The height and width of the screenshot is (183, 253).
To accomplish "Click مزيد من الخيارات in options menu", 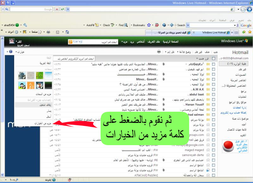I will coord(43,123).
